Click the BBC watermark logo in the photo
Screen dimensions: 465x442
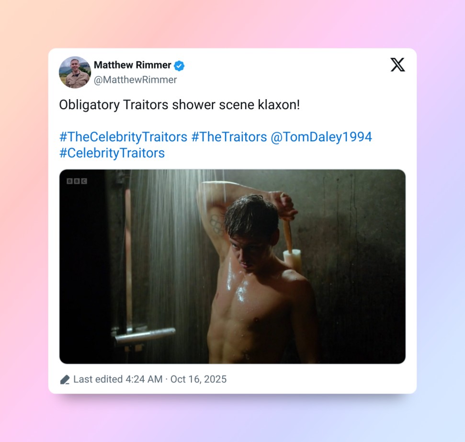77,181
